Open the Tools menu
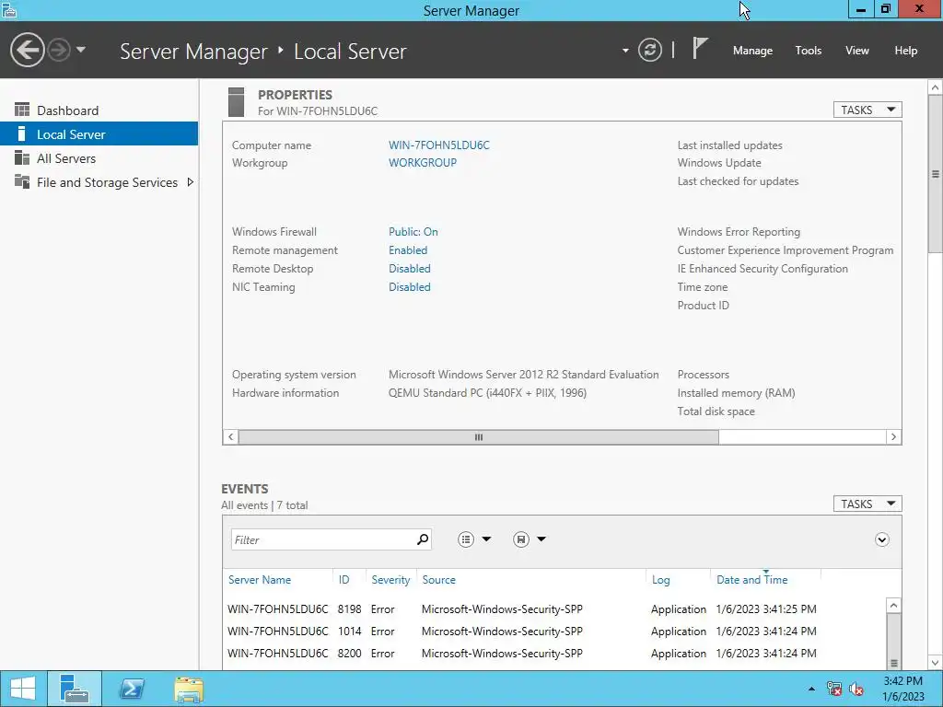This screenshot has height=707, width=943. click(808, 51)
